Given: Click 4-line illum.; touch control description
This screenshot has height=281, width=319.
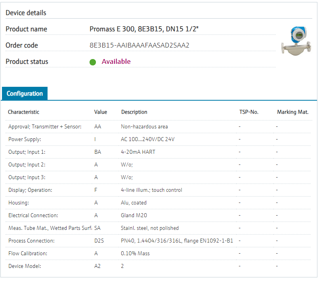Looking at the screenshot, I should pos(151,190).
